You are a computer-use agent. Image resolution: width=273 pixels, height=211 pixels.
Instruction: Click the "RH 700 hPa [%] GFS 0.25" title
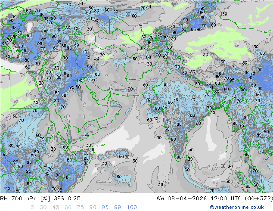click(40, 199)
